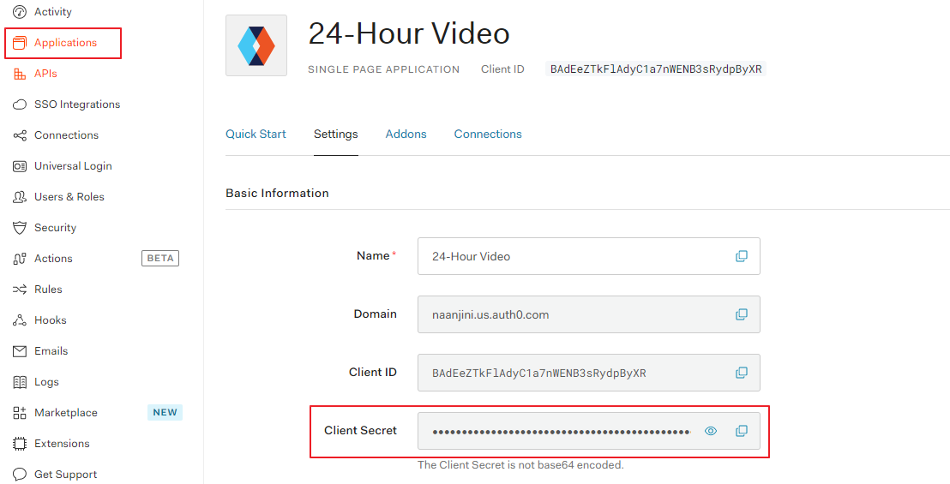Open Get Support menu item

point(65,475)
